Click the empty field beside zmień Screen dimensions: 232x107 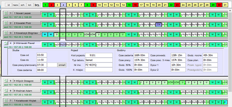(52, 65)
